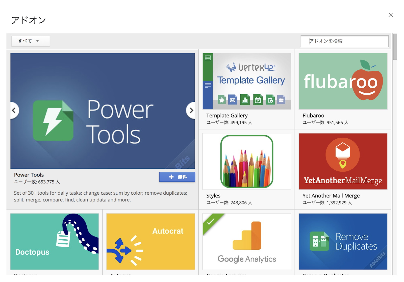Show next featured add-on with right arrow
Viewport: 404px width, 282px height.
[191, 110]
